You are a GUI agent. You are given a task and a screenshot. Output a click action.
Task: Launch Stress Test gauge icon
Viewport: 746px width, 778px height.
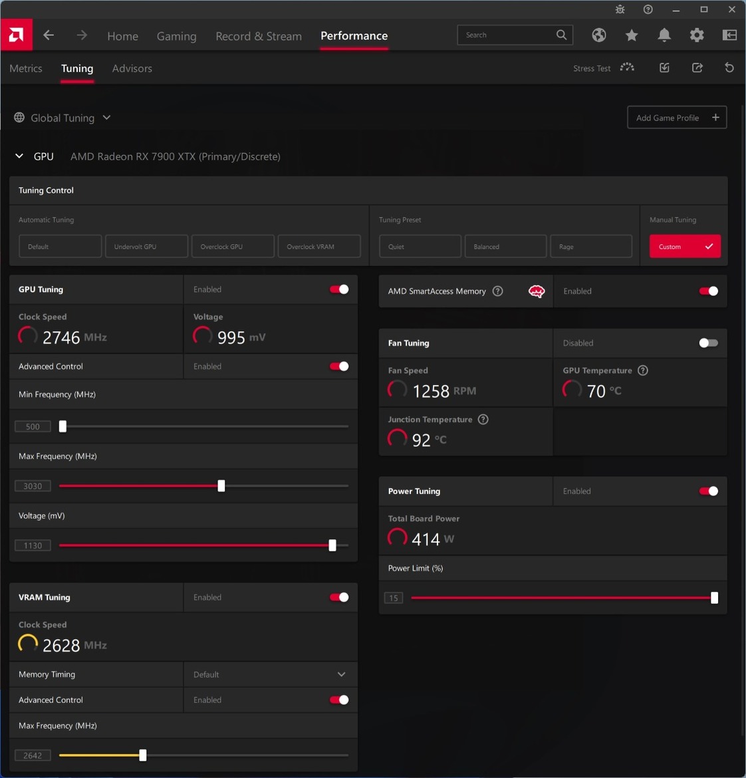coord(627,67)
